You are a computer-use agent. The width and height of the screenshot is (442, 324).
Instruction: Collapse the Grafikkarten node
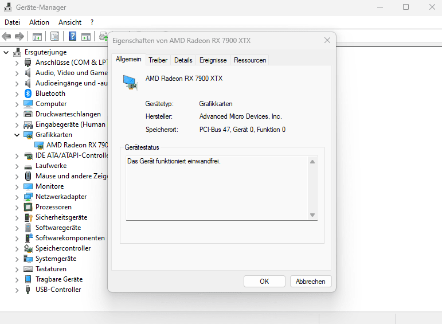coord(17,135)
